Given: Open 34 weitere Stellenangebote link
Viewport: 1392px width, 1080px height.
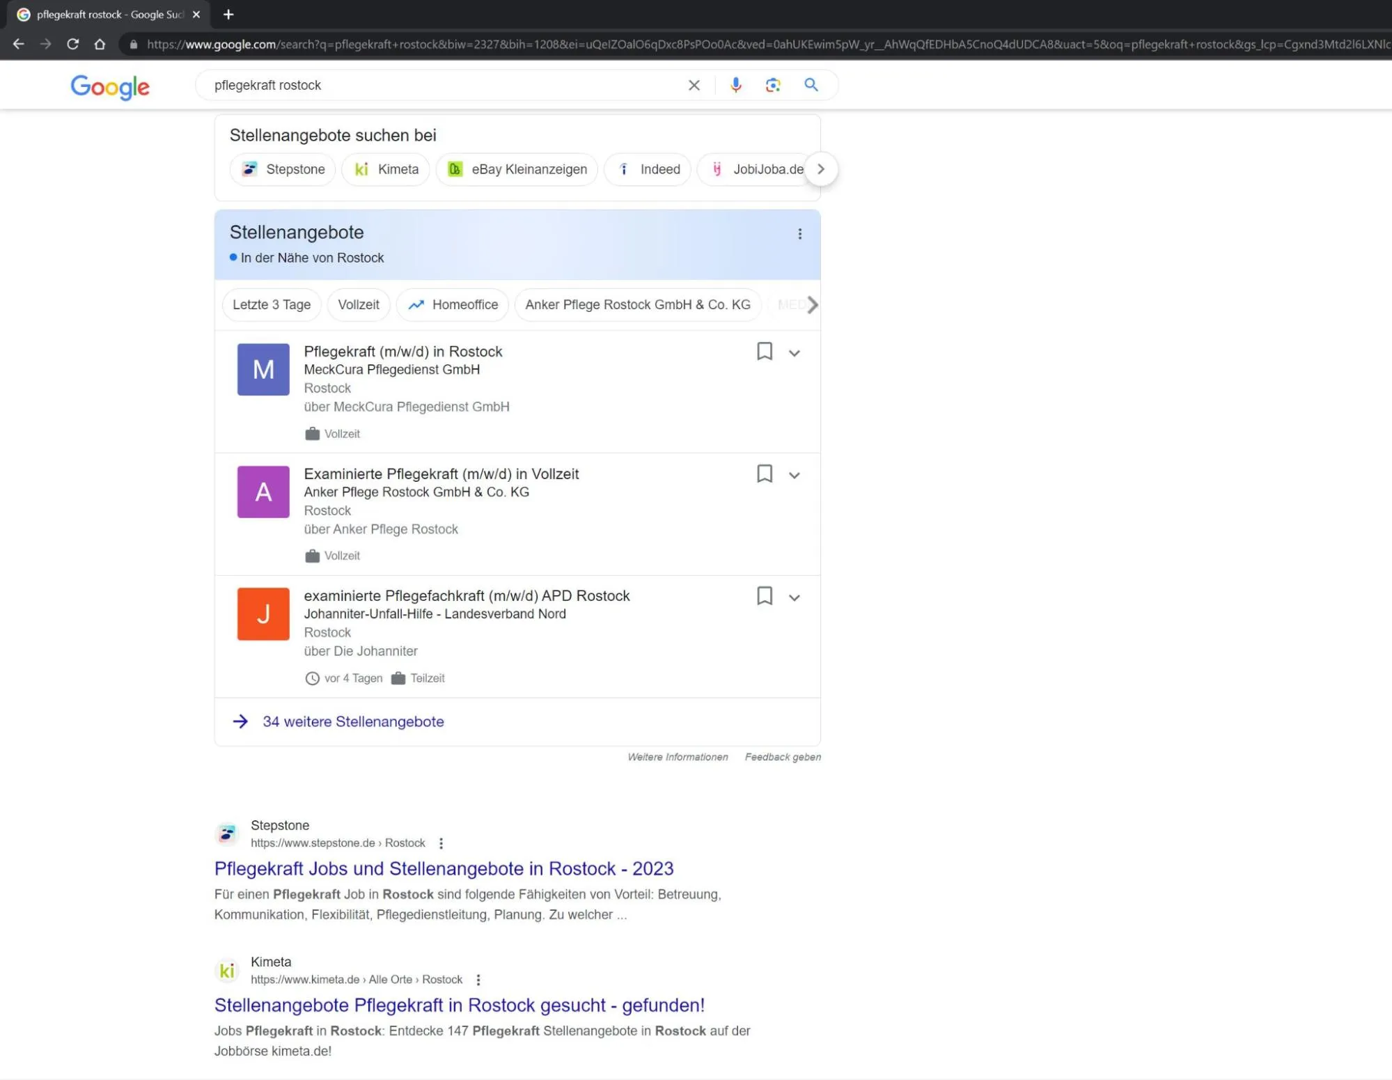Looking at the screenshot, I should pos(353,721).
